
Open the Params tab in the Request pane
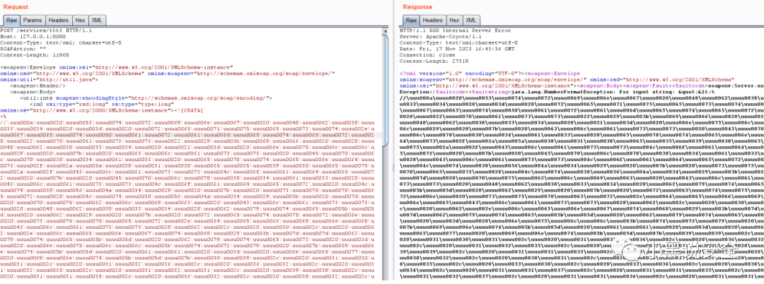[x=33, y=20]
